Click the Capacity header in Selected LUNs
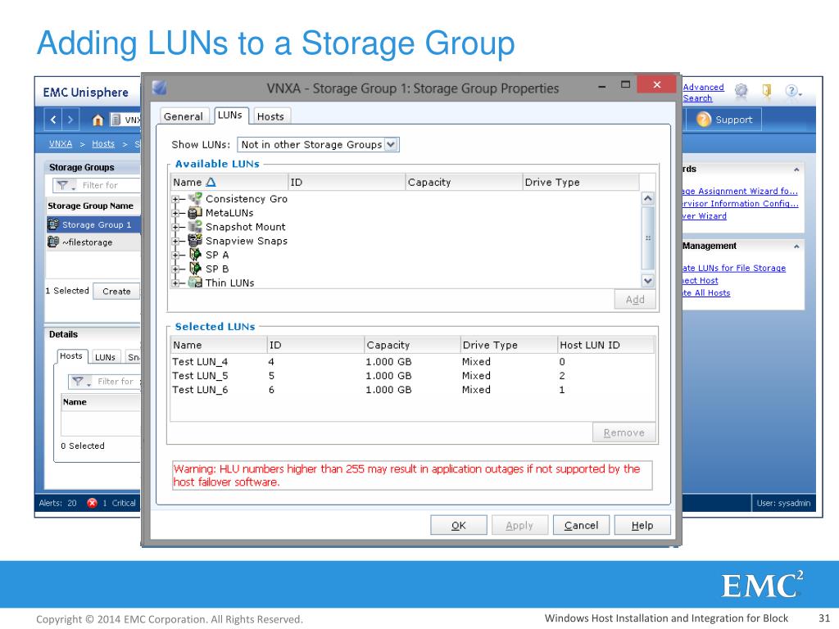Screen dimensions: 839x629 (412, 345)
